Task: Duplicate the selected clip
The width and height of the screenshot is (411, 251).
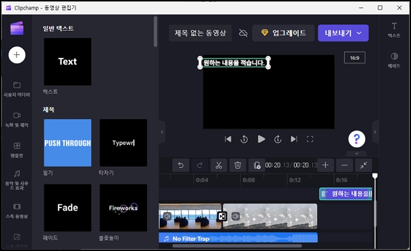Action: pos(257,165)
